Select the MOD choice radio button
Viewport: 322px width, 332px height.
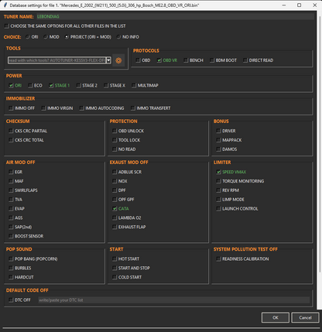coord(46,37)
